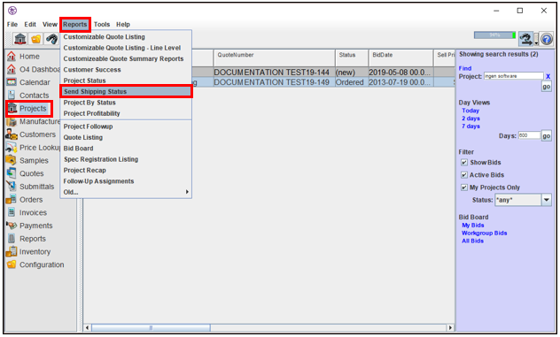The image size is (560, 337).
Task: Clear the project search with X
Action: coord(548,76)
